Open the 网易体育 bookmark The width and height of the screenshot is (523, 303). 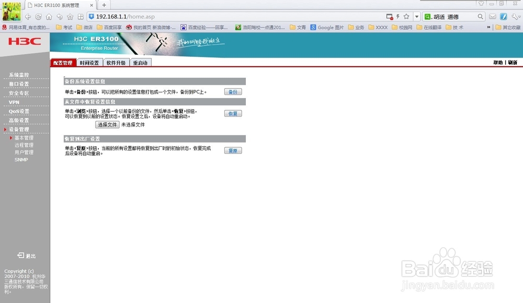point(26,27)
